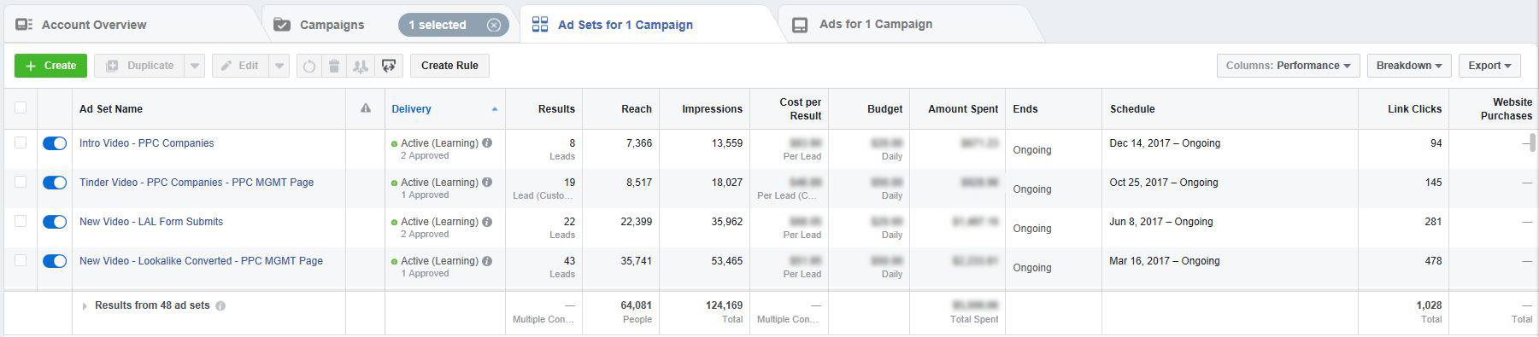Click the warning triangle column header icon

click(366, 108)
